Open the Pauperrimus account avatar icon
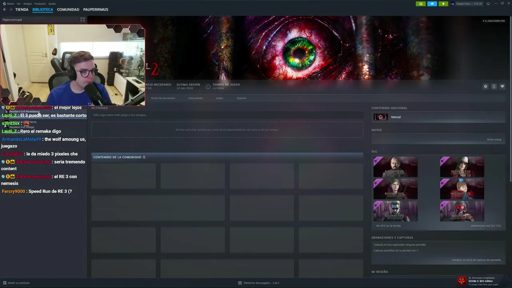Image resolution: width=512 pixels, height=288 pixels. [452, 4]
